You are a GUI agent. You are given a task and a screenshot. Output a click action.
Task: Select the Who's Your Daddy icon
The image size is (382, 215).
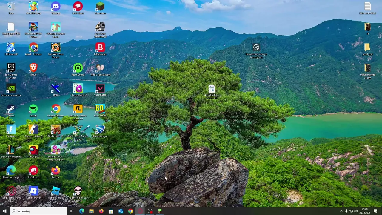(x=100, y=70)
